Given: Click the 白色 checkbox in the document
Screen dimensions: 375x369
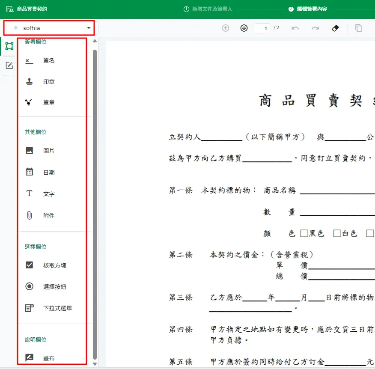Looking at the screenshot, I should coord(337,233).
